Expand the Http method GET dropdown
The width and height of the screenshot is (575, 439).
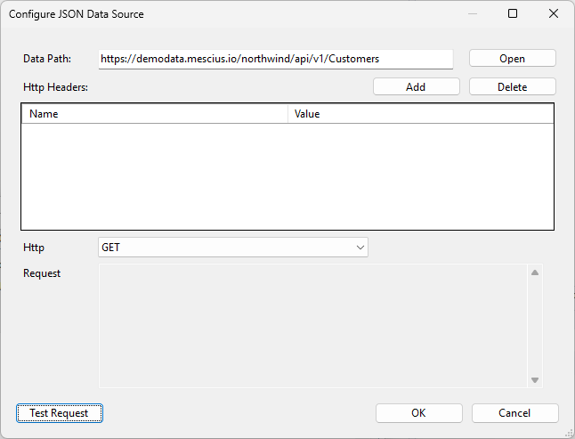[360, 248]
